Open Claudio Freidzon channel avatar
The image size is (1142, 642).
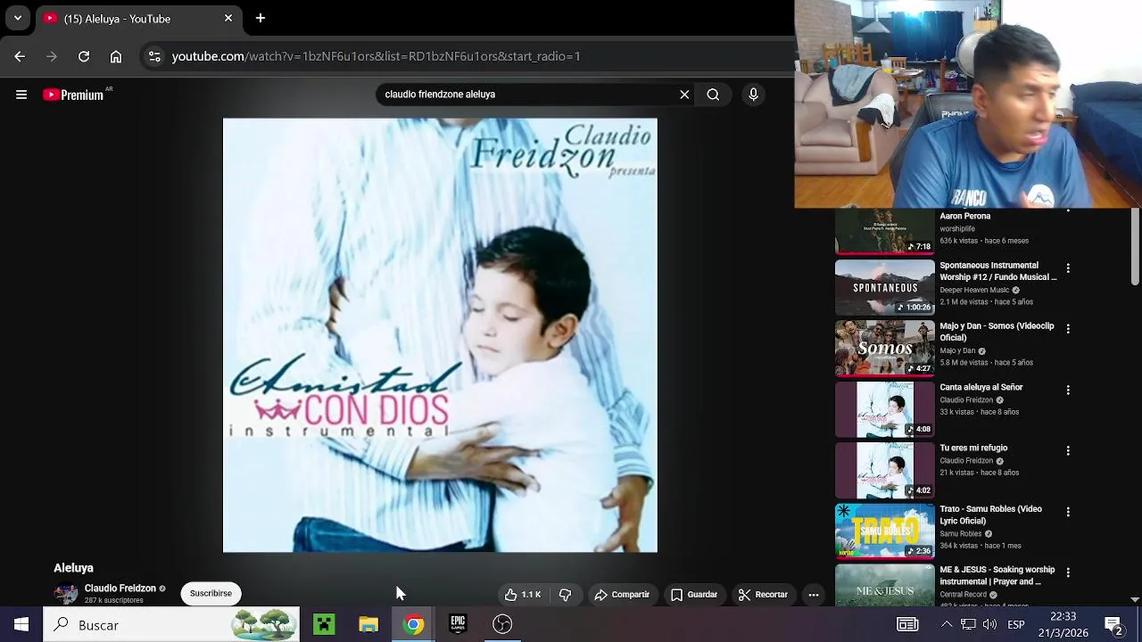(x=66, y=594)
